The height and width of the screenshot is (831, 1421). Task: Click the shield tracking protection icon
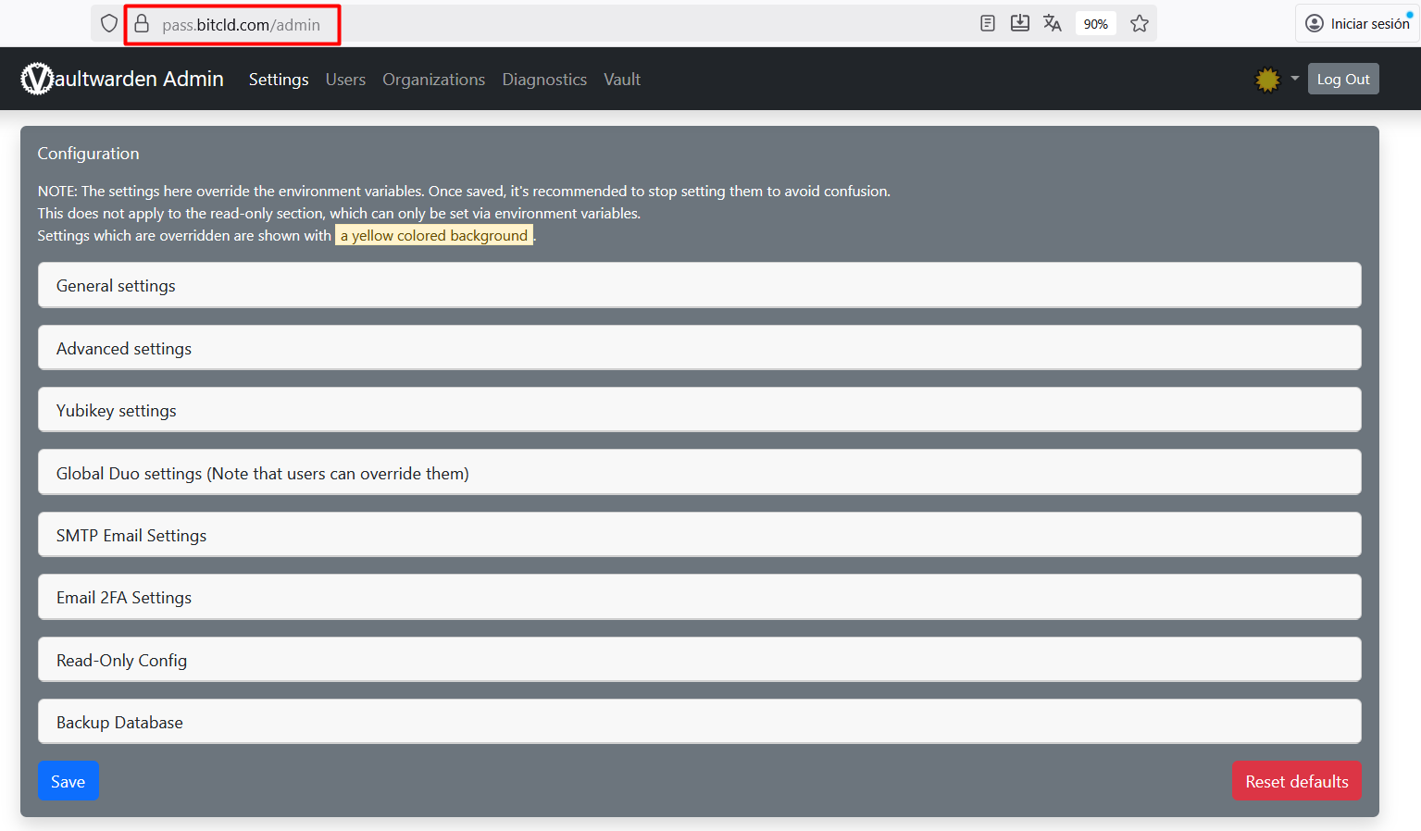point(109,24)
